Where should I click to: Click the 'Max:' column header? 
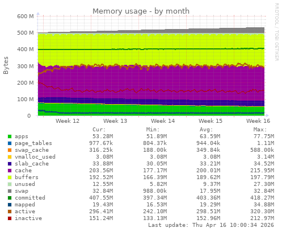click(x=260, y=130)
